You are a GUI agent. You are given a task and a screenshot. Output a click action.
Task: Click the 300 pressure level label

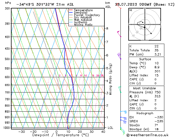tap(8, 8)
